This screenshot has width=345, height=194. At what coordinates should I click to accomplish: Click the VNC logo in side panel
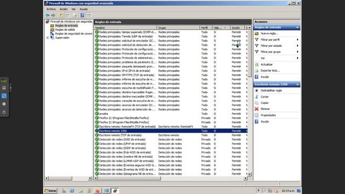4,81
